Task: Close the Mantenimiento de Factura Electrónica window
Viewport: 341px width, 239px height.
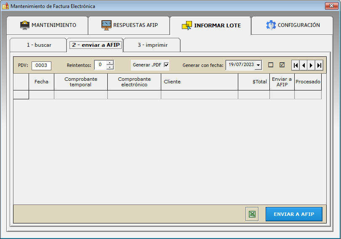Action: point(331,6)
